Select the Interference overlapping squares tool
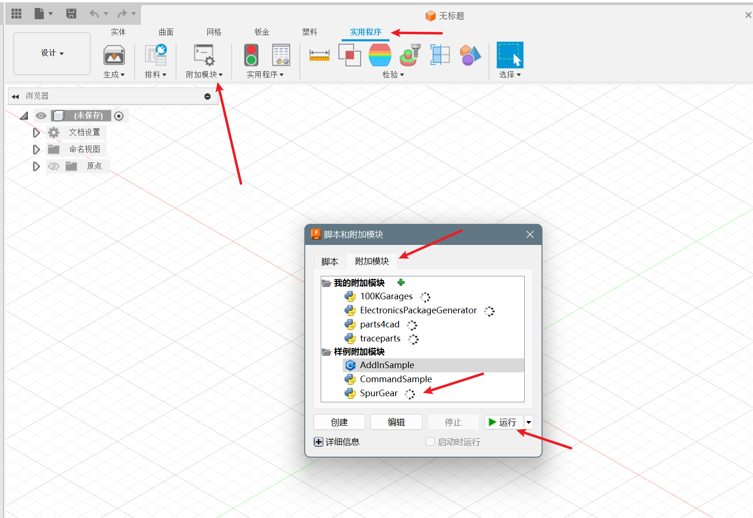This screenshot has height=518, width=753. [x=350, y=55]
